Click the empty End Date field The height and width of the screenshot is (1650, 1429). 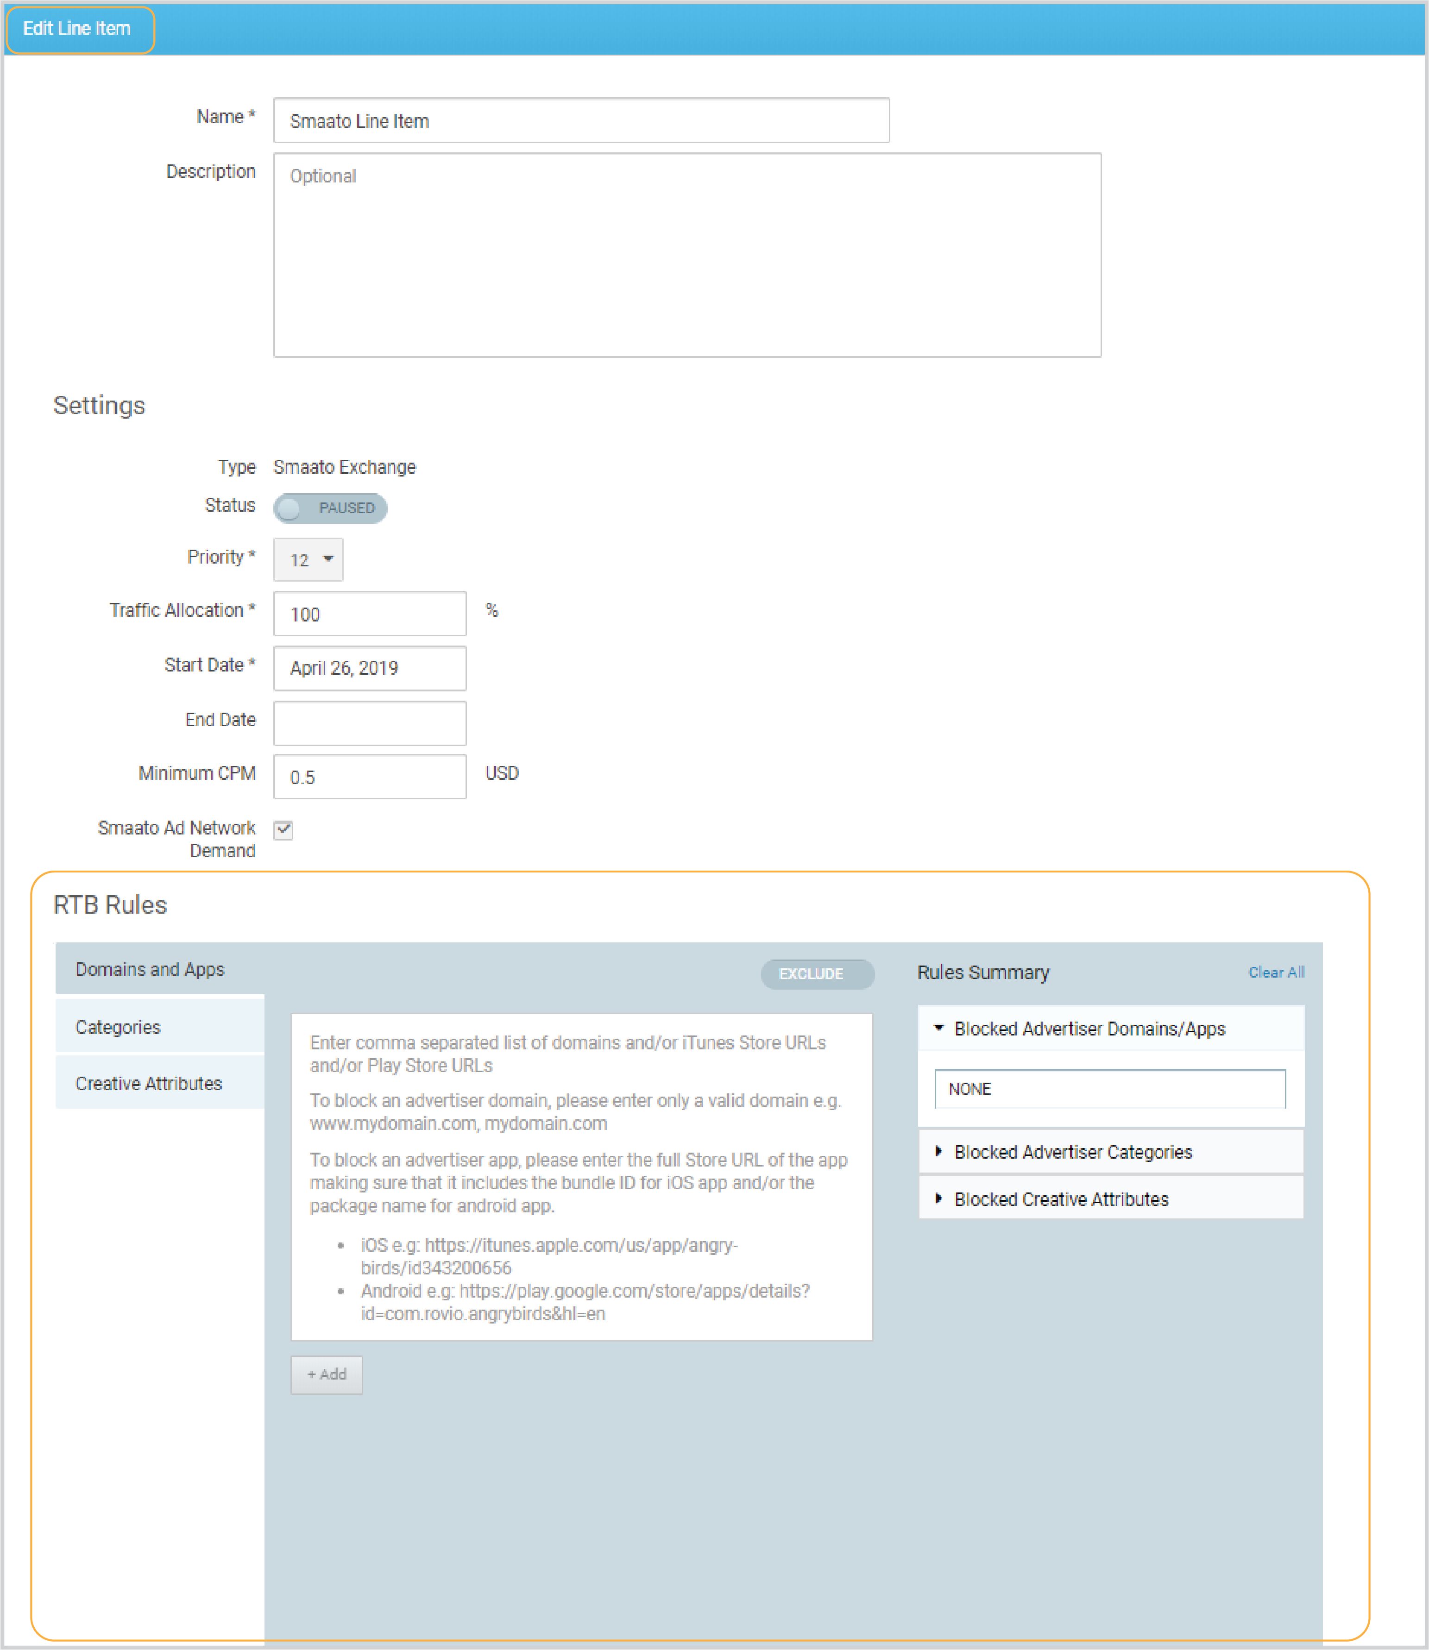[370, 723]
